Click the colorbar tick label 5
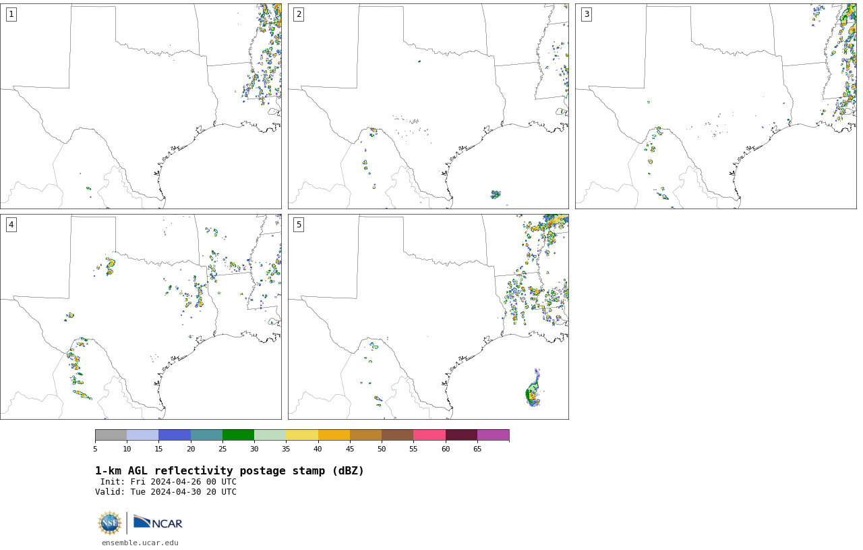The width and height of the screenshot is (863, 550). pos(95,449)
